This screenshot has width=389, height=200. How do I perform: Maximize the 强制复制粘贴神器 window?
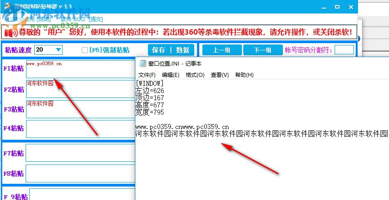click(x=337, y=7)
